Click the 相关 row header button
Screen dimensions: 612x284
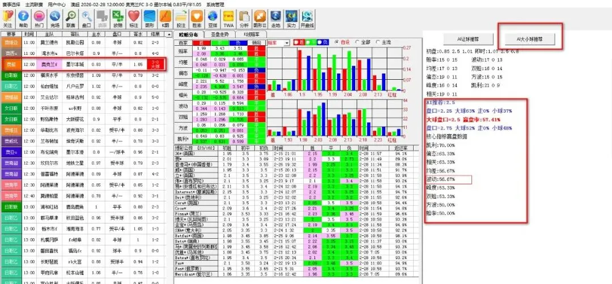click(182, 94)
